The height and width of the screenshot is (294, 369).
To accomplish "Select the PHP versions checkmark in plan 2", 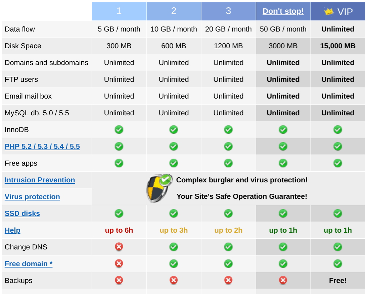I will 174,146.
